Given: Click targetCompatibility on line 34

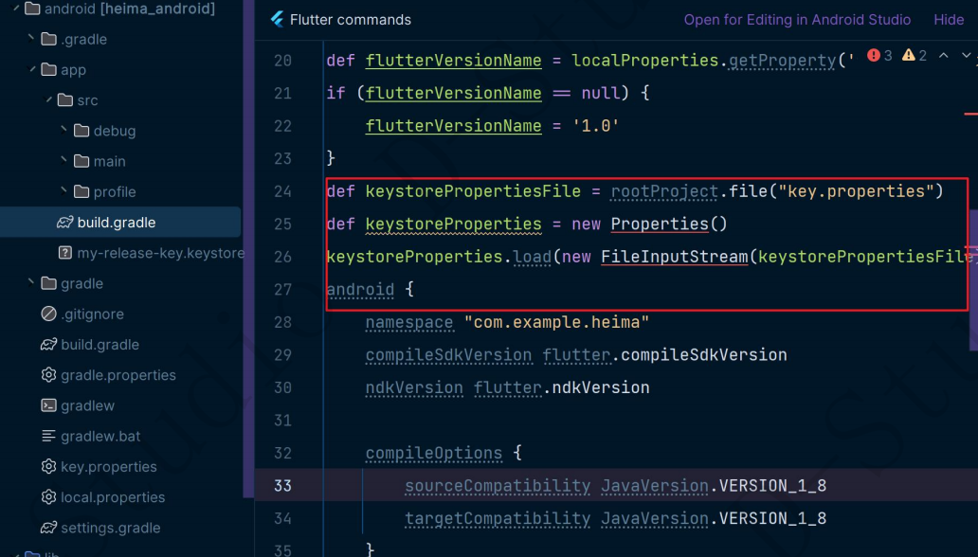Looking at the screenshot, I should 498,518.
